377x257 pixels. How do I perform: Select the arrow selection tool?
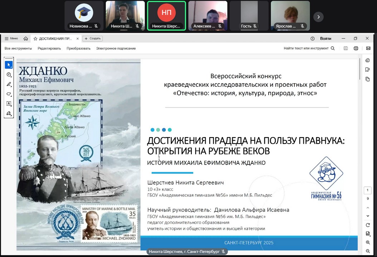[x=9, y=65]
